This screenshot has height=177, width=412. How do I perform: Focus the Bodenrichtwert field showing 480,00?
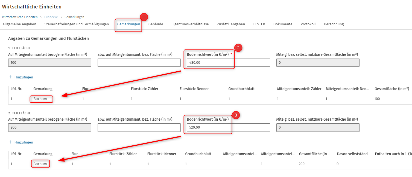pos(229,63)
